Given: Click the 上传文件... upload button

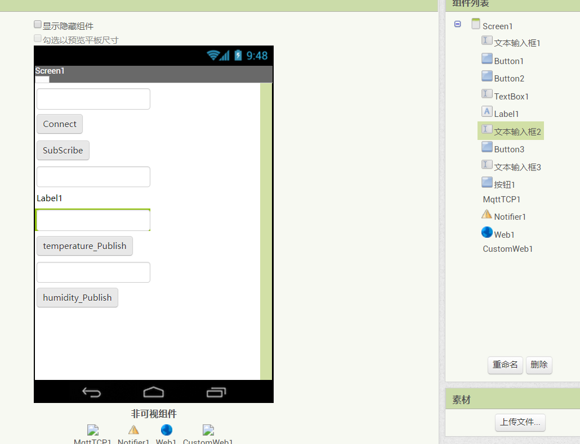Looking at the screenshot, I should point(520,422).
